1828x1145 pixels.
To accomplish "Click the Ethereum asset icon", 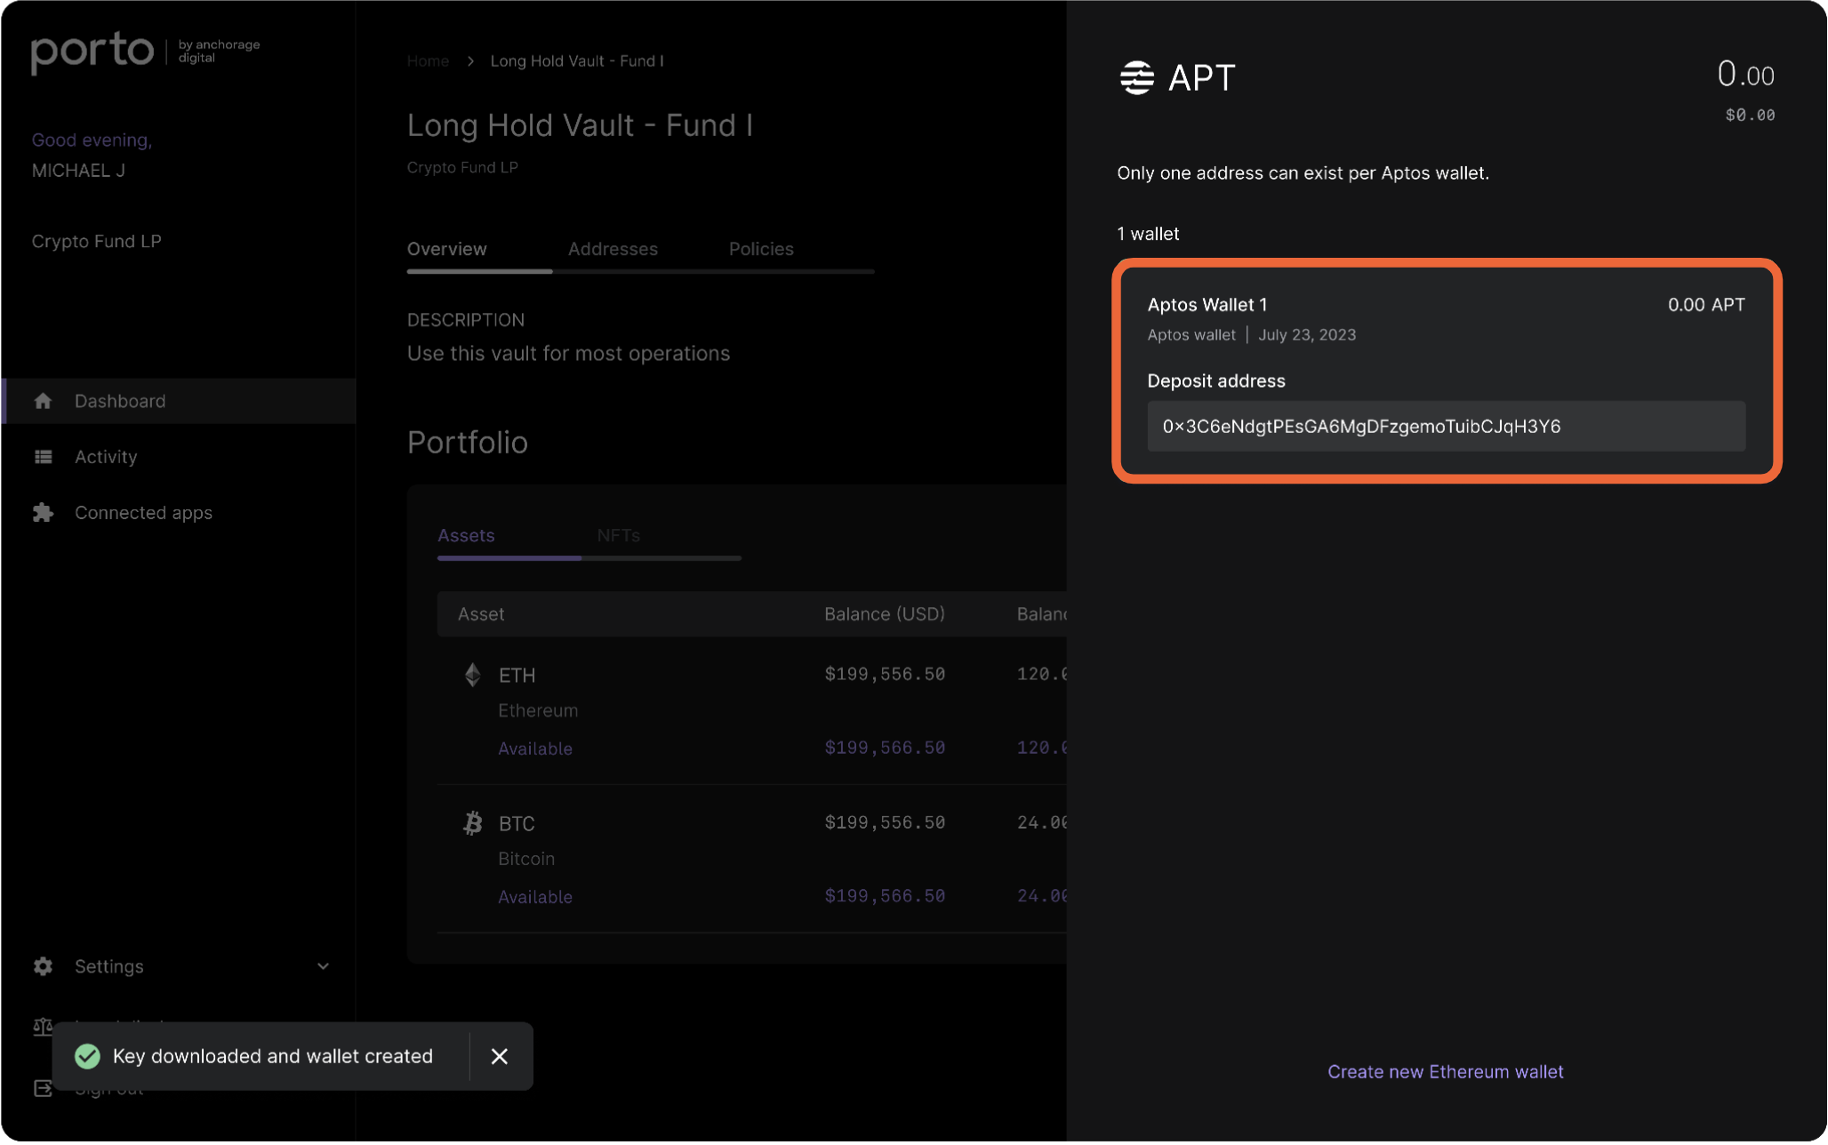I will (473, 675).
